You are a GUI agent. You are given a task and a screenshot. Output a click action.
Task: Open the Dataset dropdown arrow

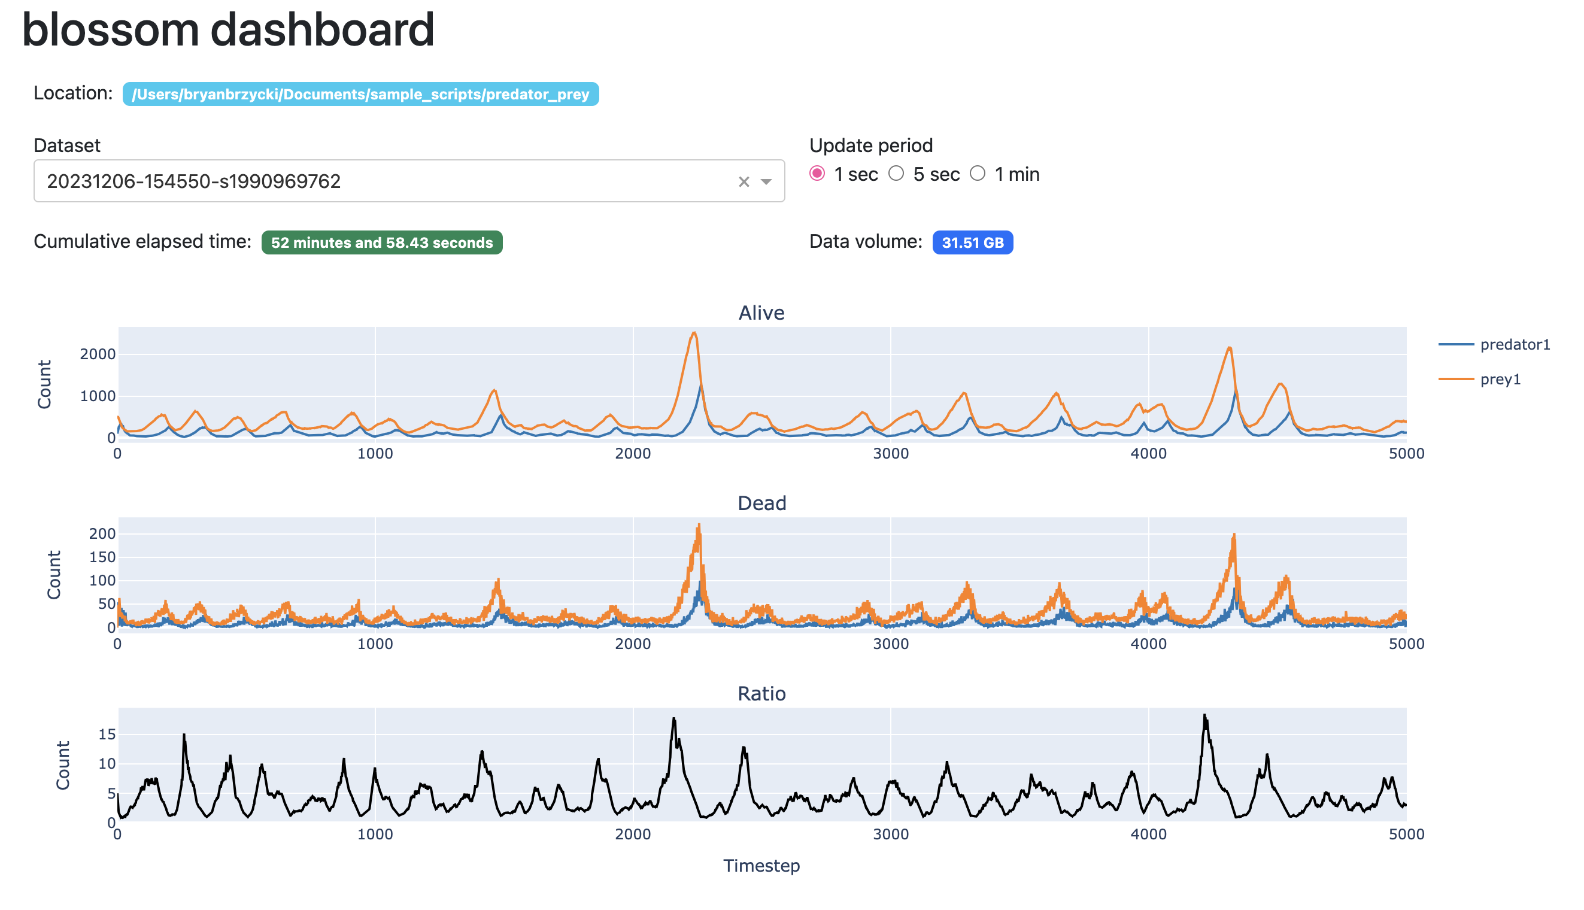766,182
